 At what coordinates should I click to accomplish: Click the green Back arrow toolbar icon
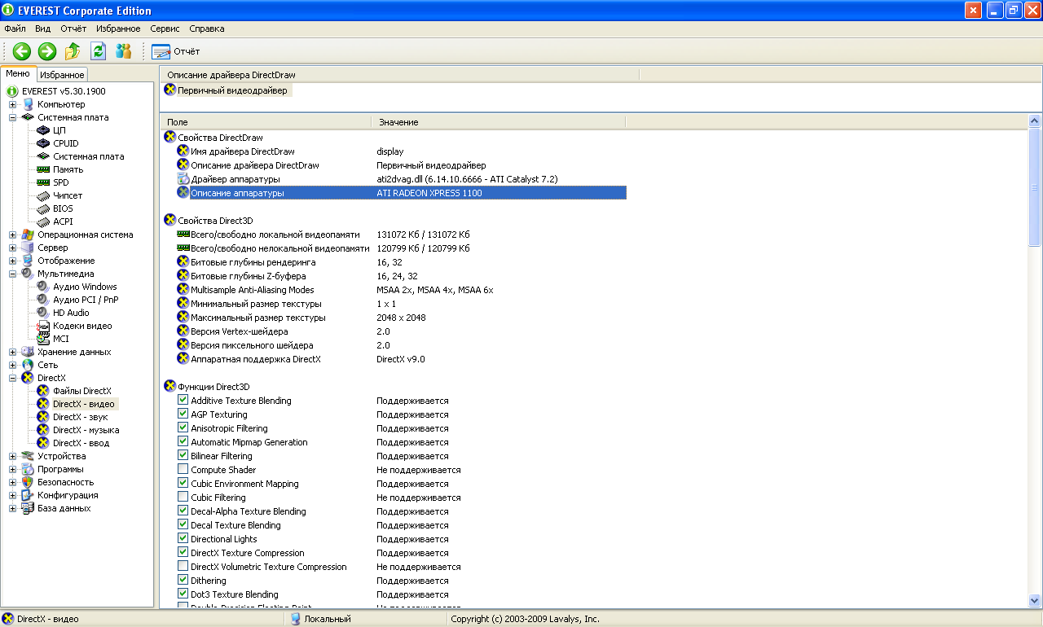(22, 51)
